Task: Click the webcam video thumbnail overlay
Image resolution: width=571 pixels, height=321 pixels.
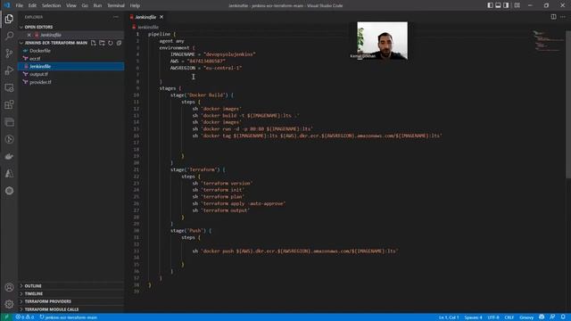Action: (x=382, y=40)
